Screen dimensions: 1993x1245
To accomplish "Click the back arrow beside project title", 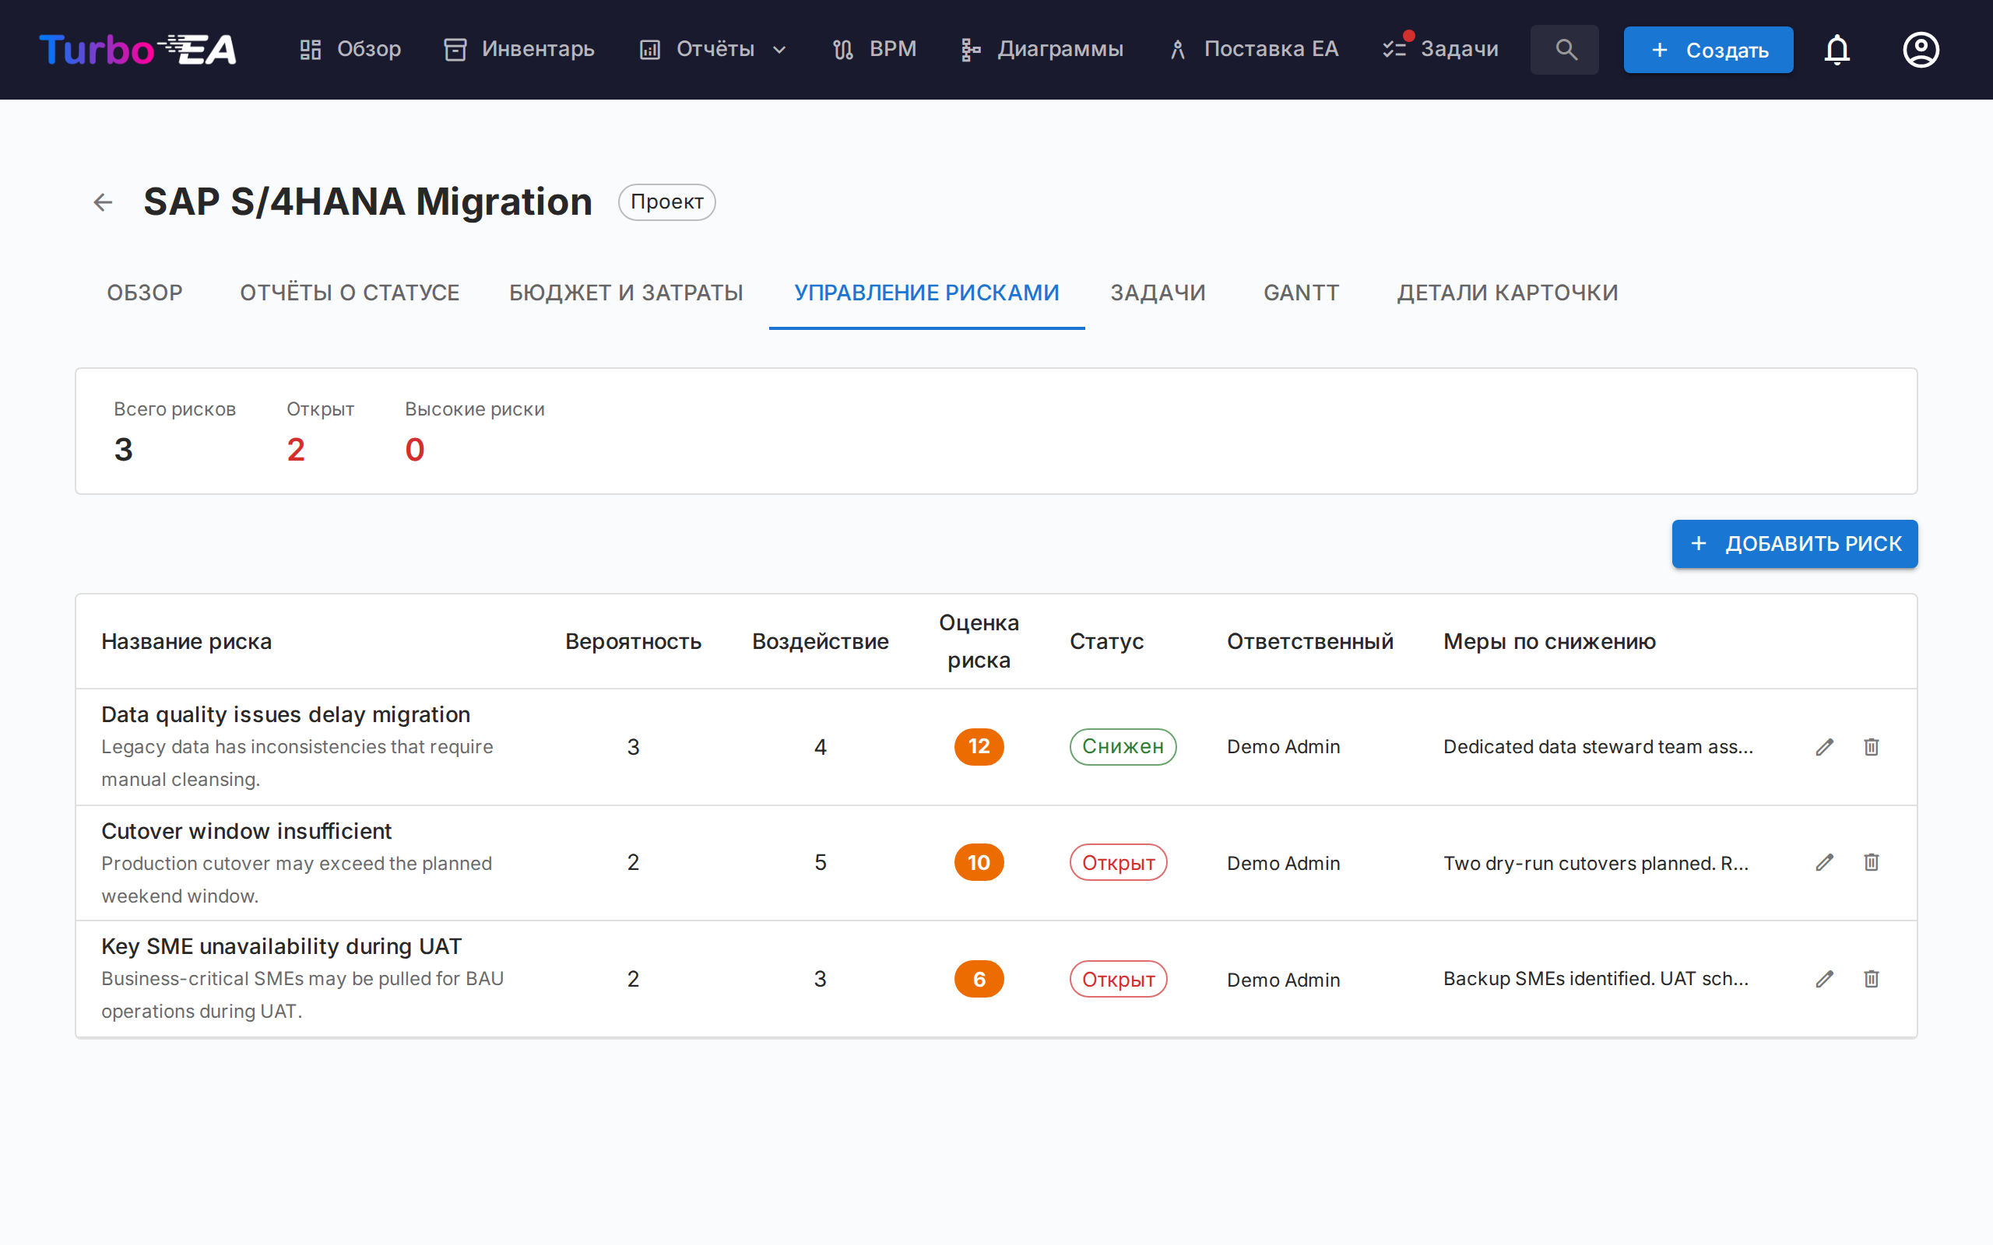I will (103, 202).
